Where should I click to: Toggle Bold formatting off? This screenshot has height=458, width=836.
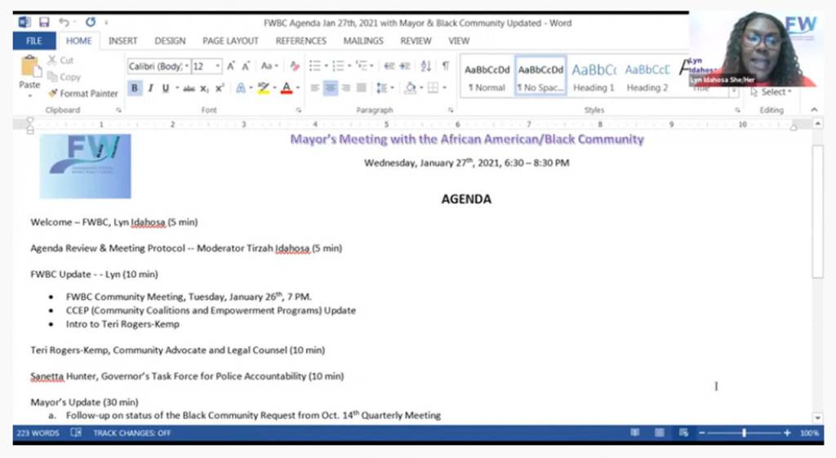point(135,88)
